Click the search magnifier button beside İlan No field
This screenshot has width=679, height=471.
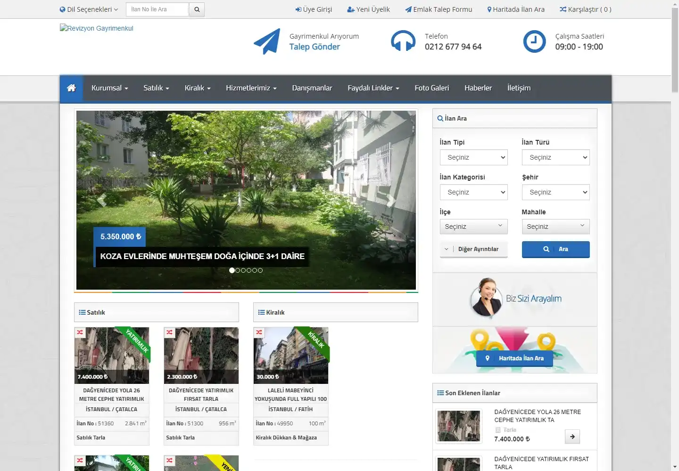(x=197, y=9)
